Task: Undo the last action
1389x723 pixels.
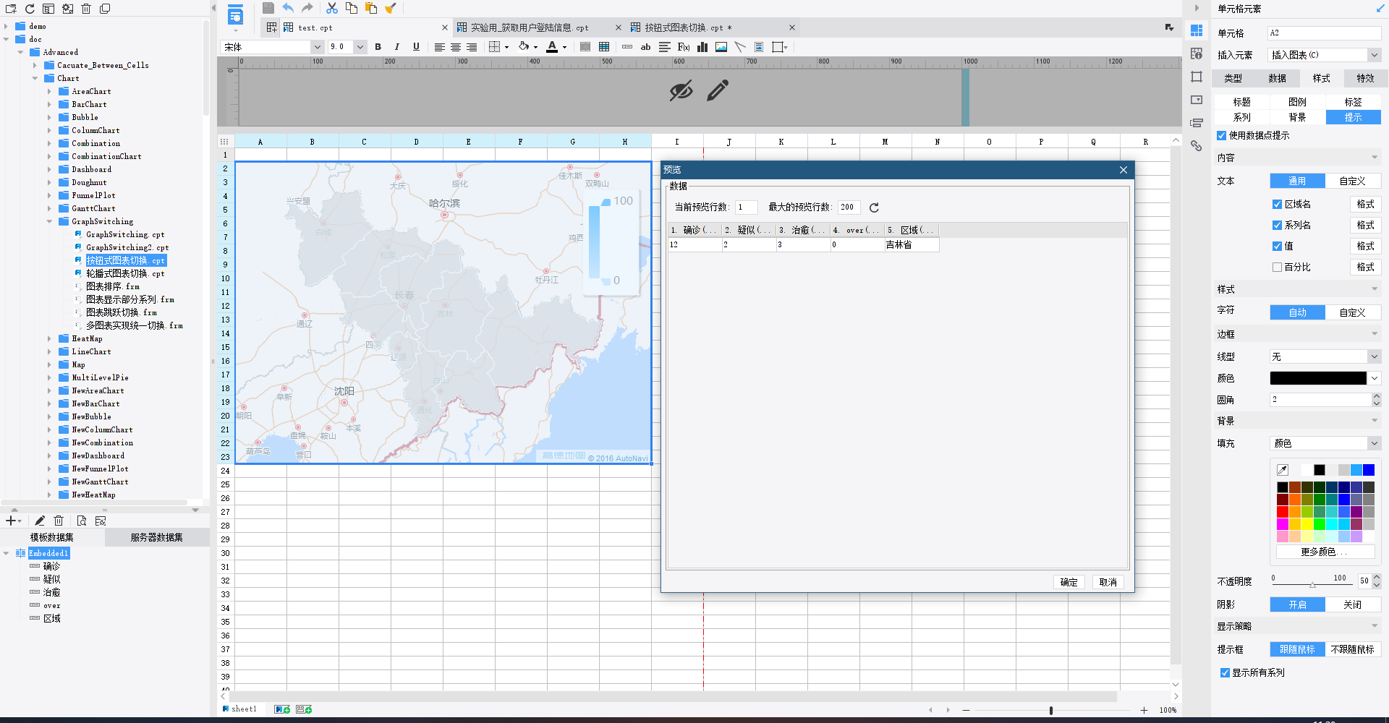Action: (288, 8)
